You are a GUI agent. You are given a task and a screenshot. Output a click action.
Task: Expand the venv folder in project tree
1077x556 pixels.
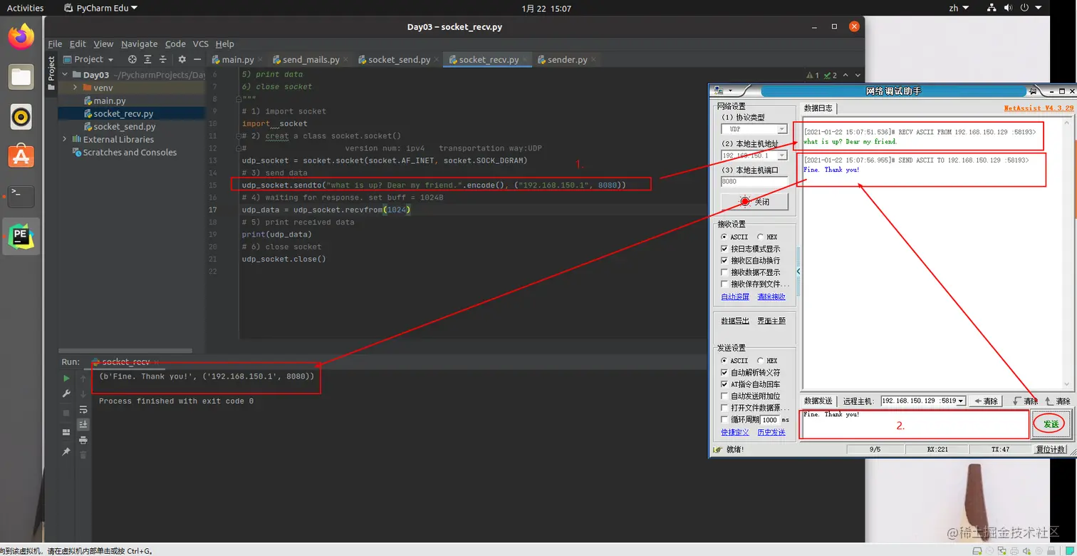pos(76,88)
